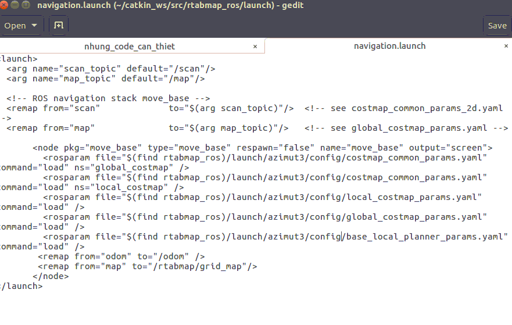Maximize the gedit window
The height and width of the screenshot is (325, 512).
[27, 6]
